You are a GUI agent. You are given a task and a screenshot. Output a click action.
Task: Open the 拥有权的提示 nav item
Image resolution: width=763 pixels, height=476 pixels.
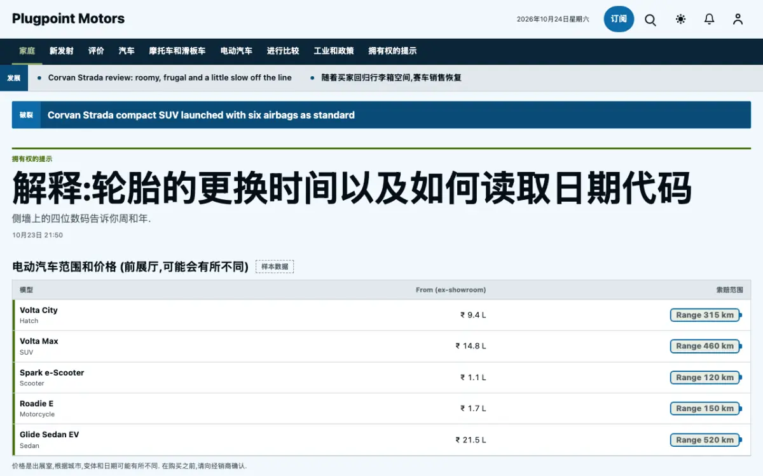tap(393, 51)
